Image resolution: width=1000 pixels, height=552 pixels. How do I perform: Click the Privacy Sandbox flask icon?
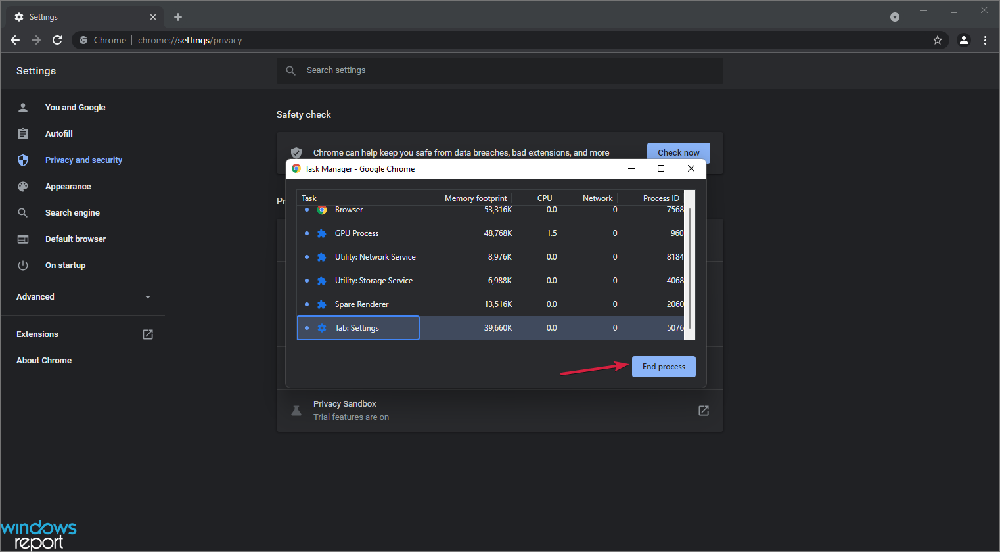tap(296, 411)
